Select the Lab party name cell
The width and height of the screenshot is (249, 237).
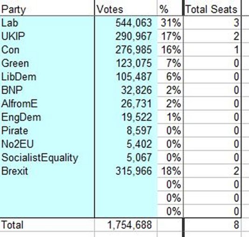tap(47, 23)
